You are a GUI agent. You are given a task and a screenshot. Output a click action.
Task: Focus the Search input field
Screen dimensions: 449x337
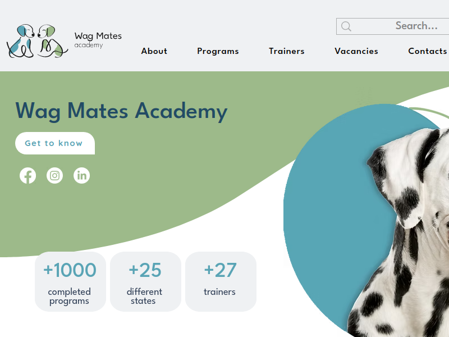tap(393, 26)
